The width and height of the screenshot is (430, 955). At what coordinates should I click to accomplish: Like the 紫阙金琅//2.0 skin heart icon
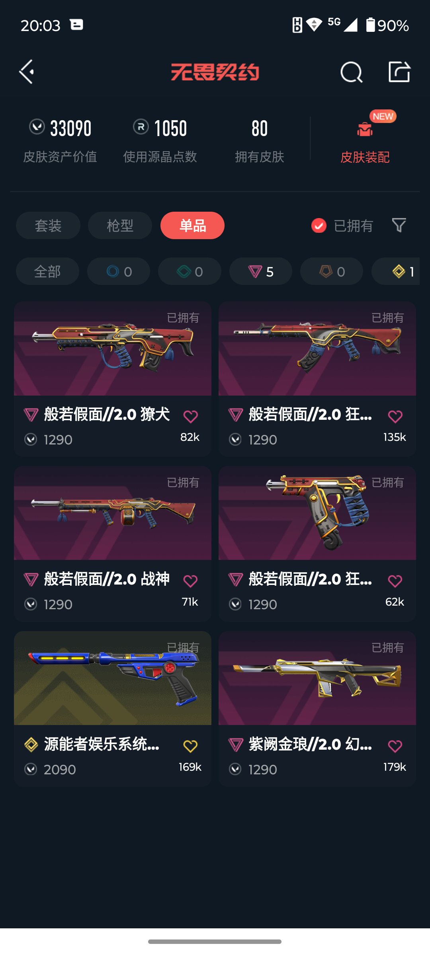(395, 746)
